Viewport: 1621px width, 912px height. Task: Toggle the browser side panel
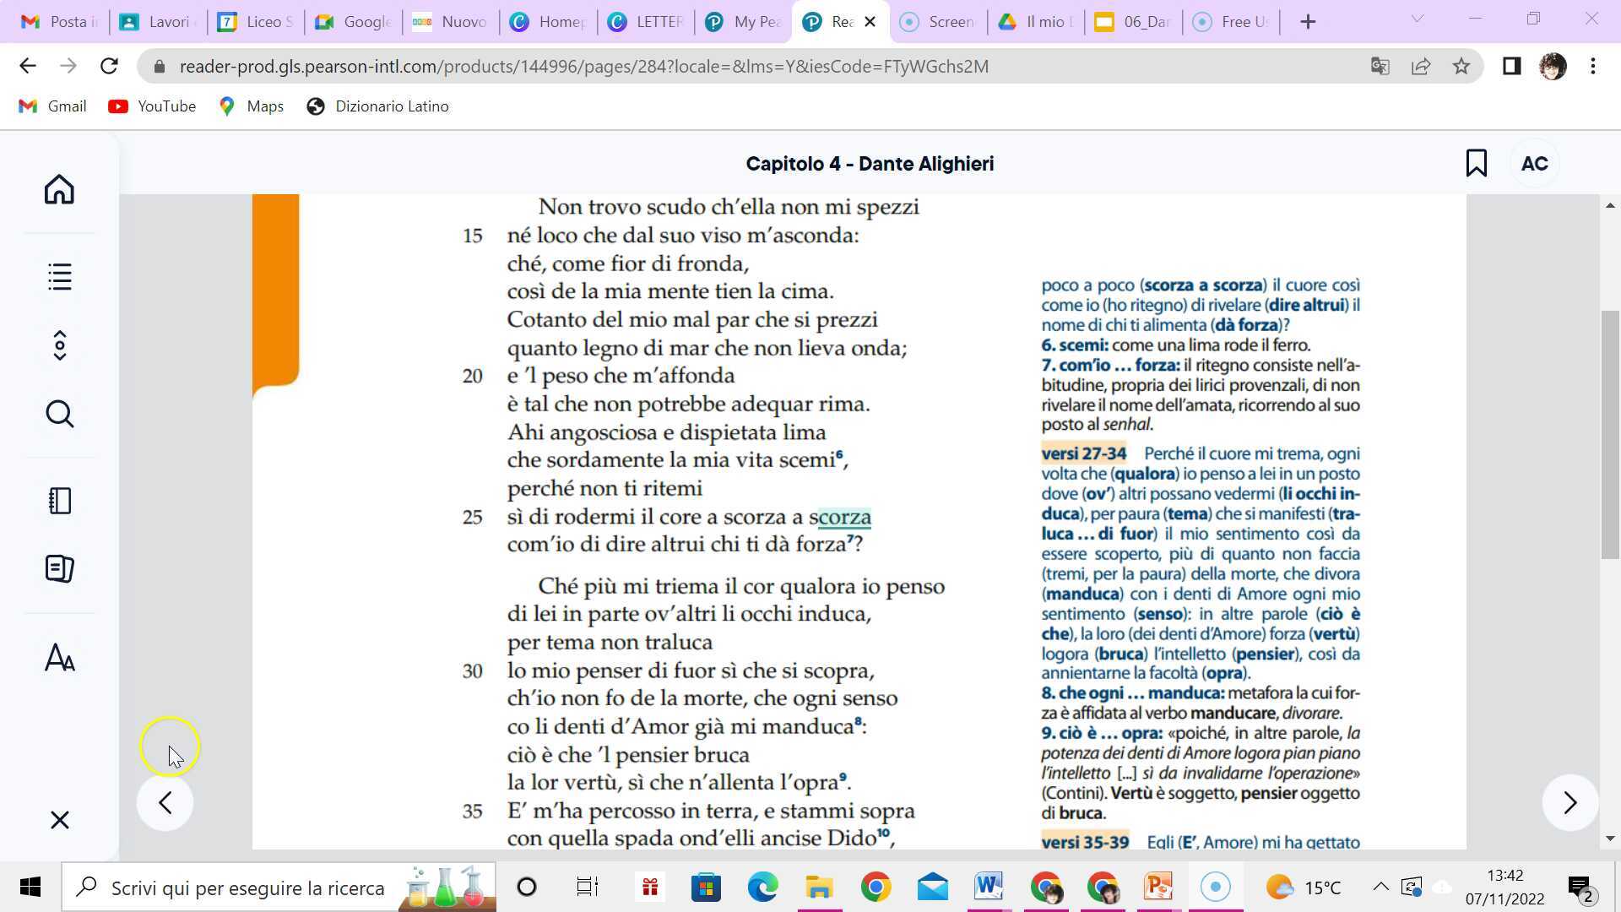pyautogui.click(x=1511, y=66)
